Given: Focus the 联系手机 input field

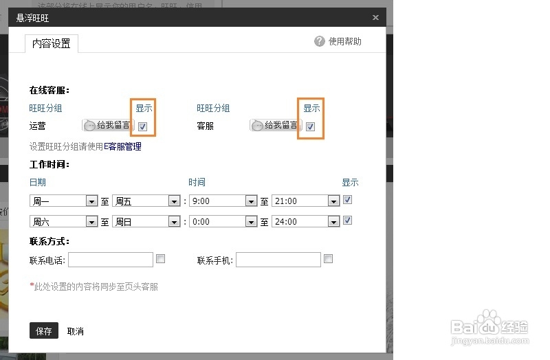Looking at the screenshot, I should click(x=278, y=260).
